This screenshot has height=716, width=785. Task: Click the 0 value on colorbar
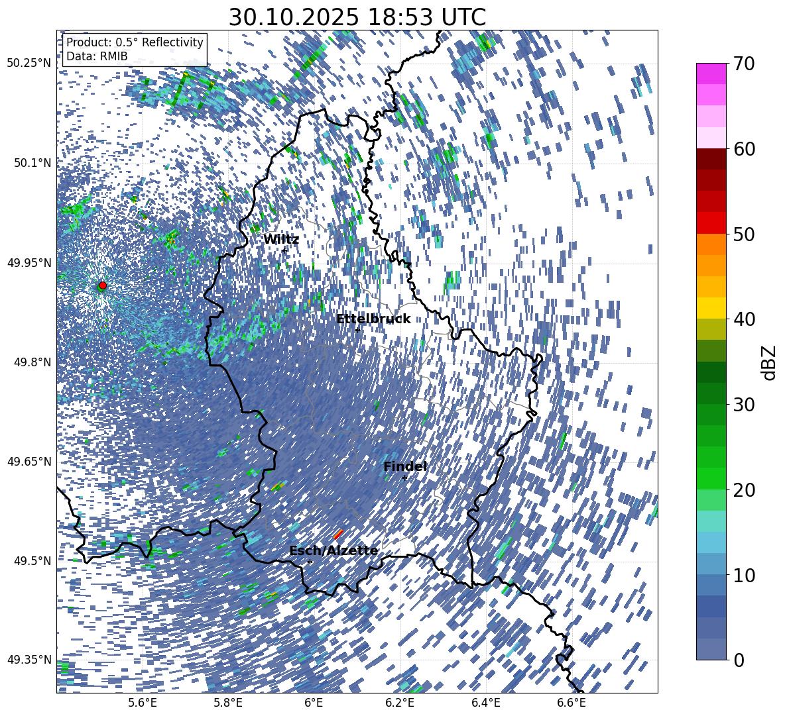pyautogui.click(x=739, y=660)
